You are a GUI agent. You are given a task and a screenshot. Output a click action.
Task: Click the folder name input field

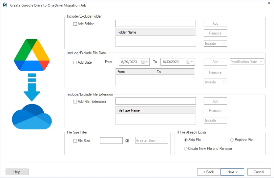(155, 23)
